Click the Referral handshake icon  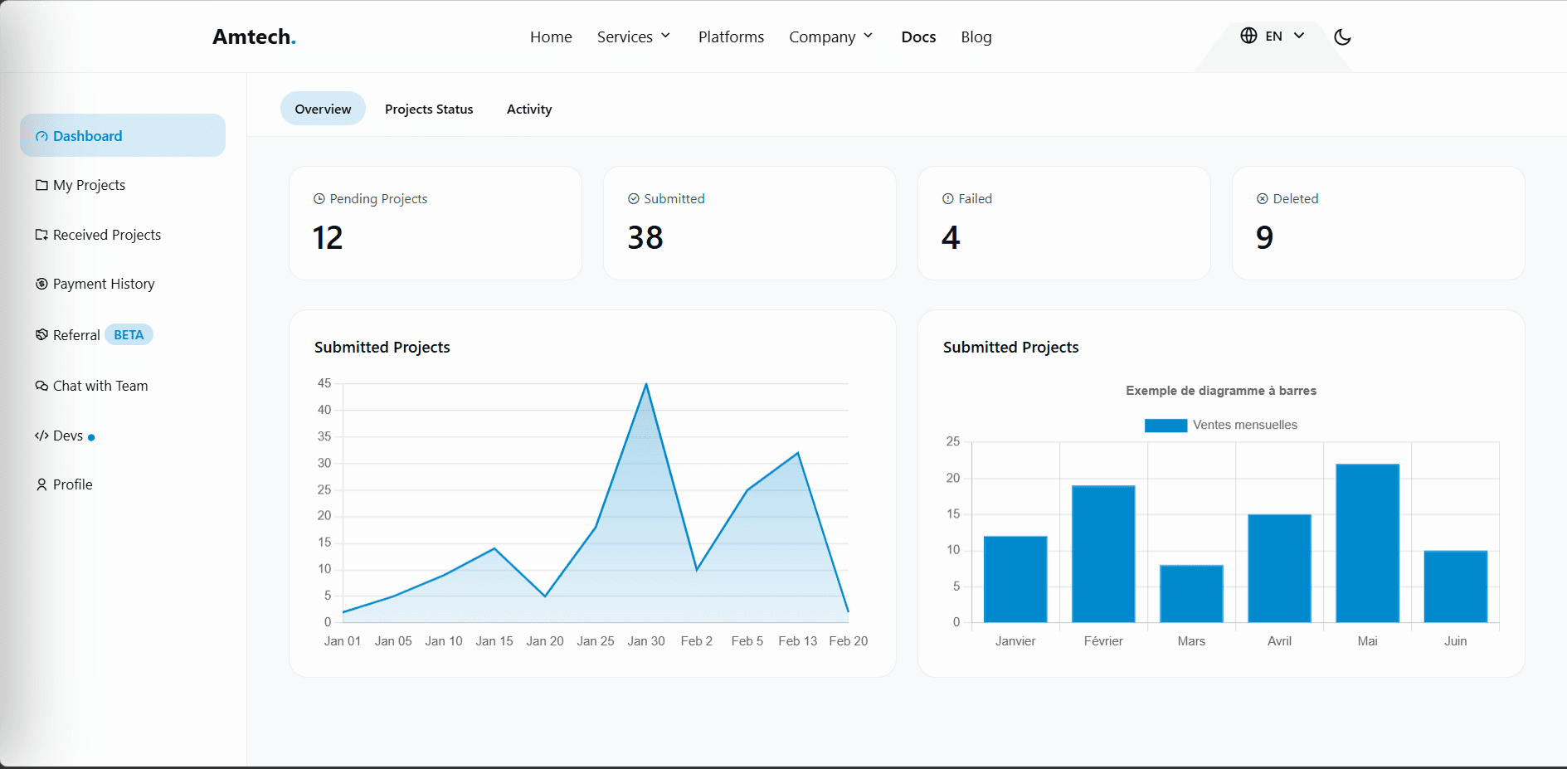[x=41, y=334]
